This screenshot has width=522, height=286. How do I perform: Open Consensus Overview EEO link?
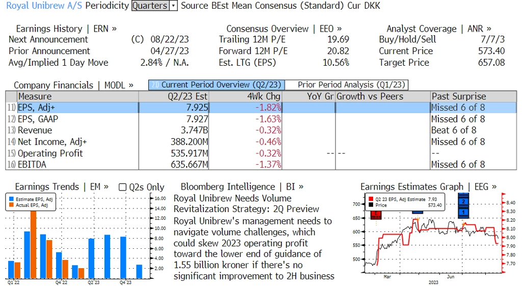click(284, 29)
